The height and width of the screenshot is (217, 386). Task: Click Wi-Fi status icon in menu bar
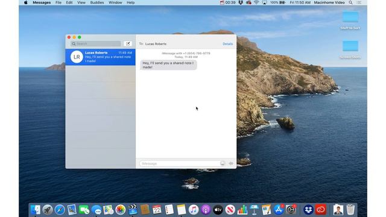coord(256,2)
